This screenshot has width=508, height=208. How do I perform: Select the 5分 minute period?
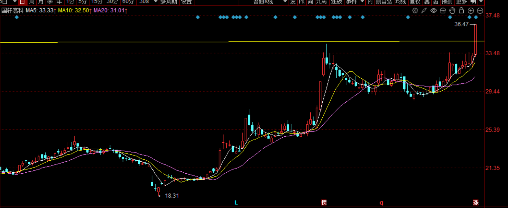[83, 2]
